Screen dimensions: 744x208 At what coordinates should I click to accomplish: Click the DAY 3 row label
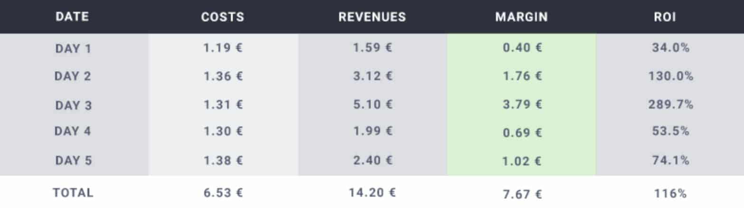tap(73, 105)
